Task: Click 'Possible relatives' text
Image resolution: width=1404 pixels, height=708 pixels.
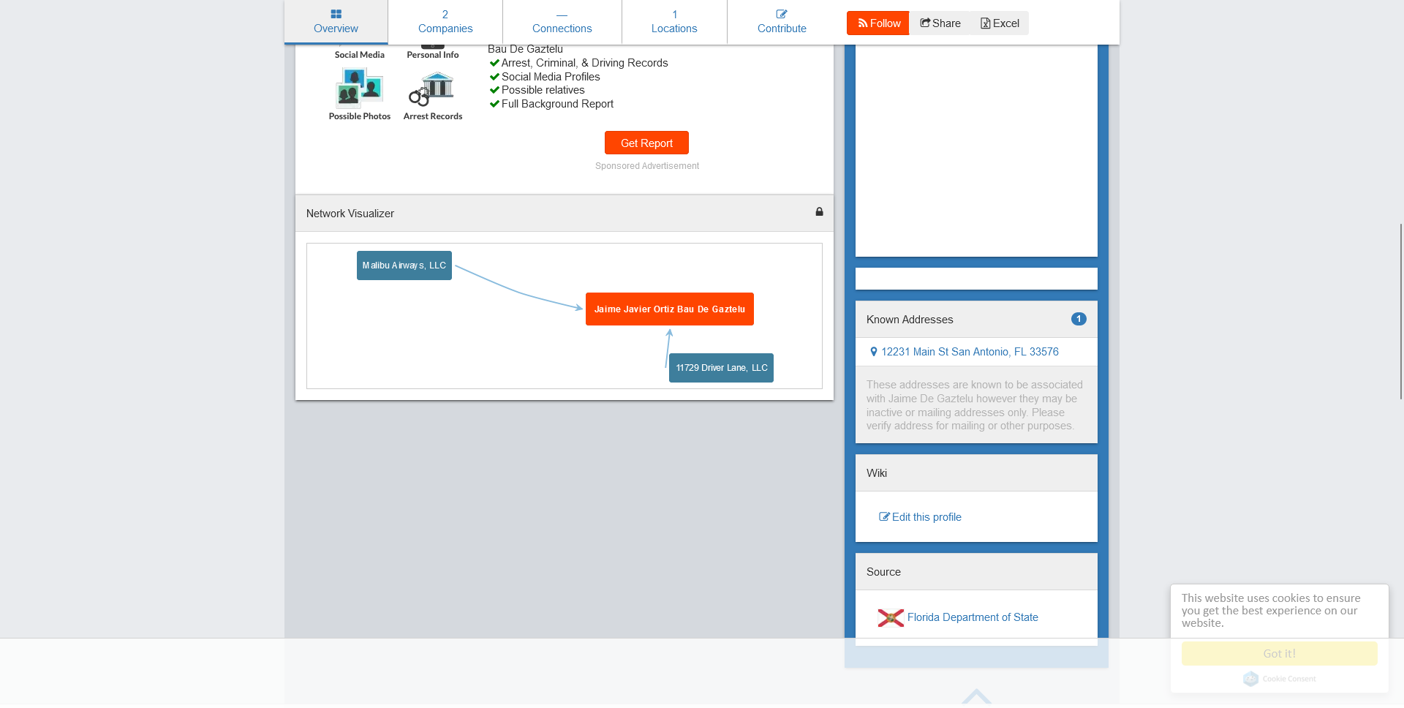Action: [543, 90]
